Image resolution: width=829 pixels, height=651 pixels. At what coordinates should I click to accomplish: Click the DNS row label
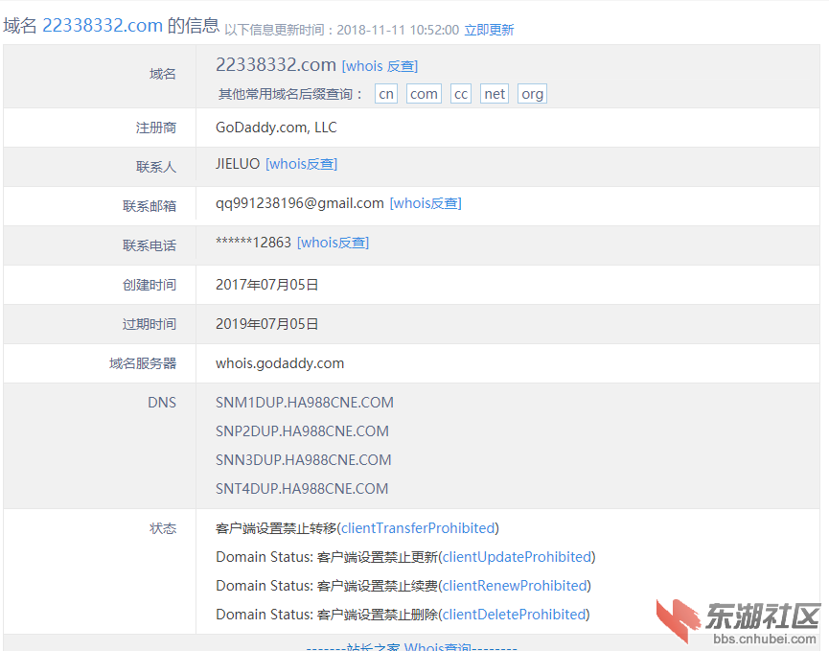click(162, 403)
